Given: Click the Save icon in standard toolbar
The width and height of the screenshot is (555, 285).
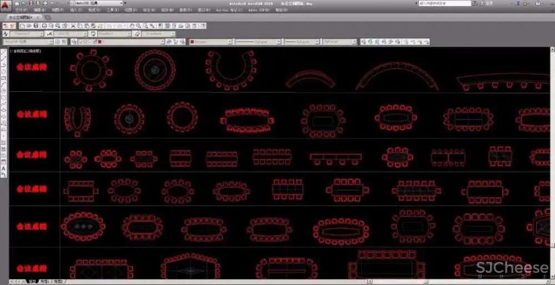Looking at the screenshot, I should 36,26.
